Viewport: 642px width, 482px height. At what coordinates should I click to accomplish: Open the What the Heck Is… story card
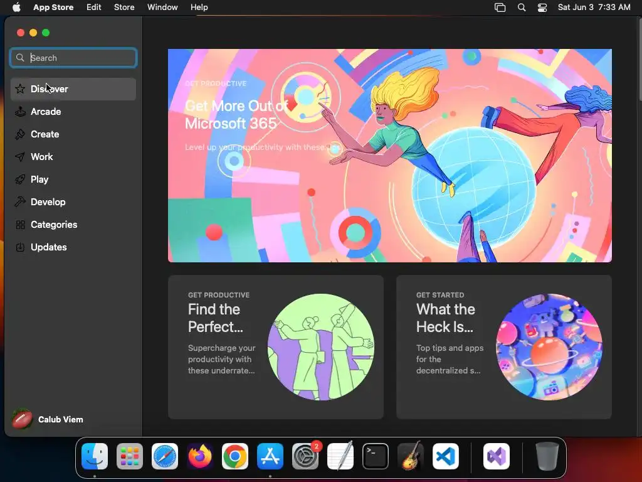tap(504, 347)
